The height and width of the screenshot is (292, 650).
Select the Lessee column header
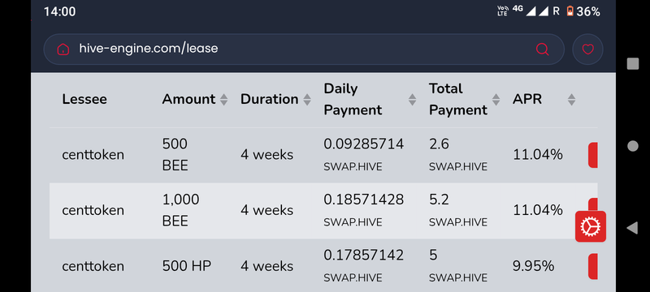click(x=84, y=99)
